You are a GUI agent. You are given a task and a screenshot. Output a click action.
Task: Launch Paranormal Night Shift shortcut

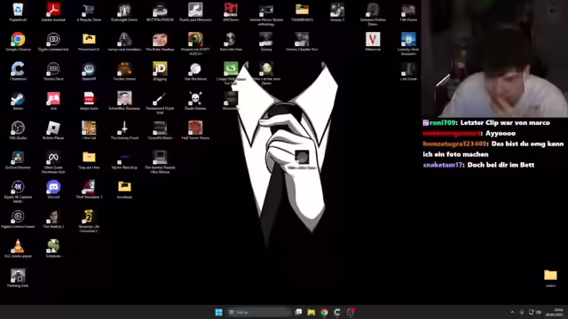(x=160, y=103)
